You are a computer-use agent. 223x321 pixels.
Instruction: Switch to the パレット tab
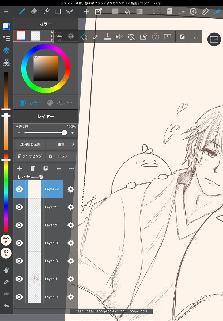60,103
